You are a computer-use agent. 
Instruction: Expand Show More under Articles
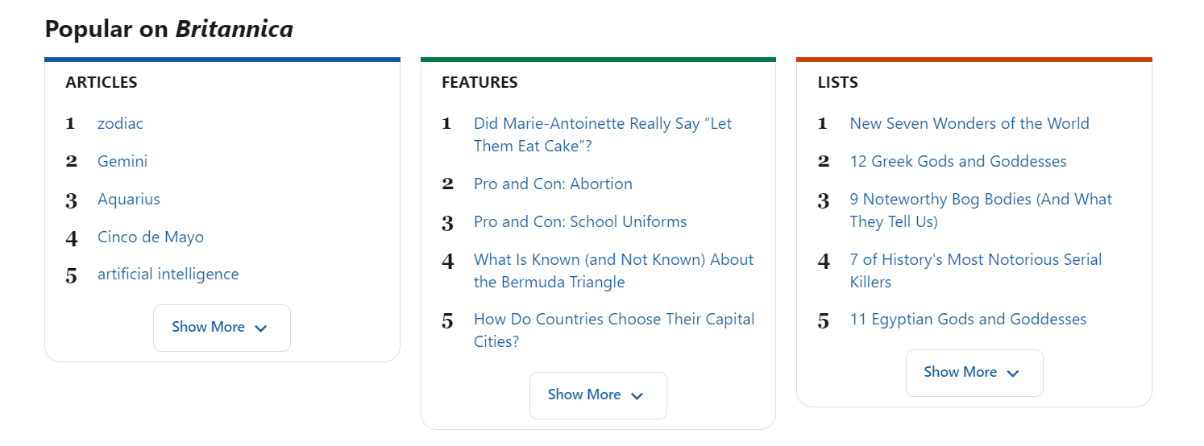pos(221,328)
